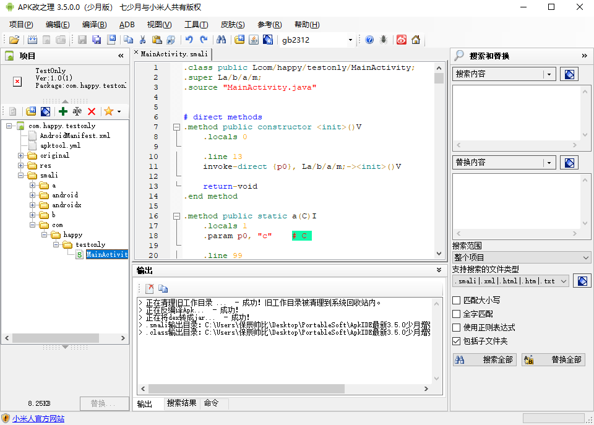
Task: Click the 搜索全部 button
Action: [x=484, y=360]
